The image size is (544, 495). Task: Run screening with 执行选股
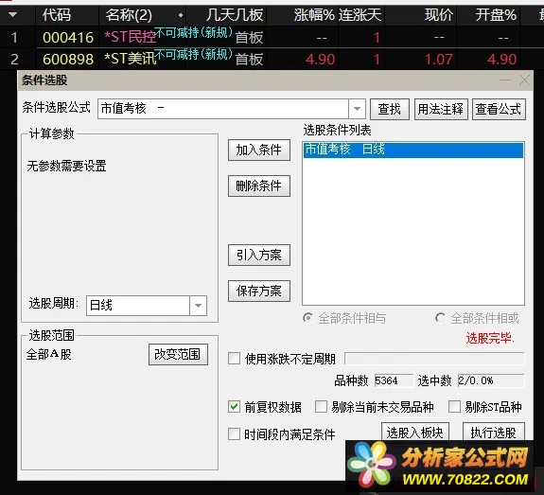pos(493,433)
